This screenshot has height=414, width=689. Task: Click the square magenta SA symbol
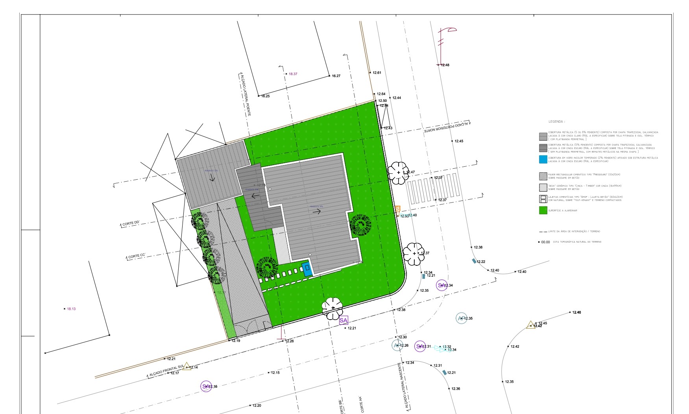coord(344,320)
